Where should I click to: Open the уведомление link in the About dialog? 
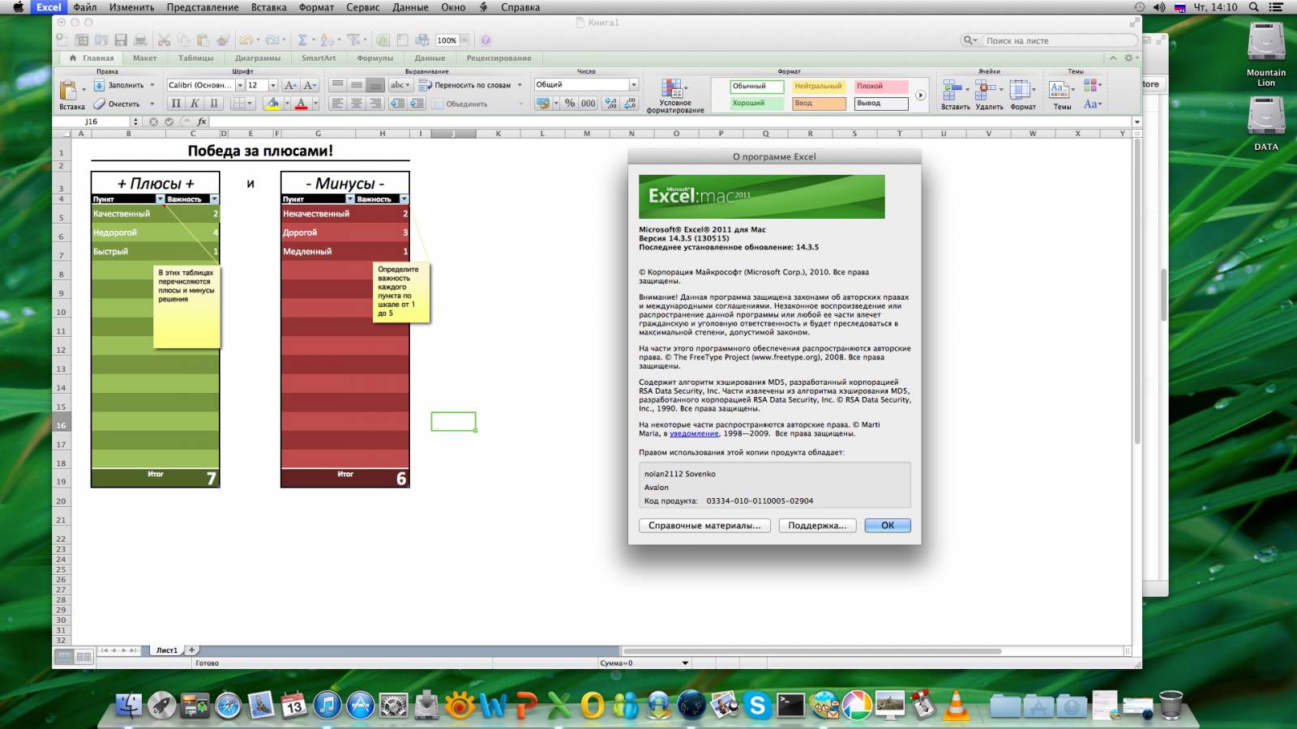pos(694,433)
